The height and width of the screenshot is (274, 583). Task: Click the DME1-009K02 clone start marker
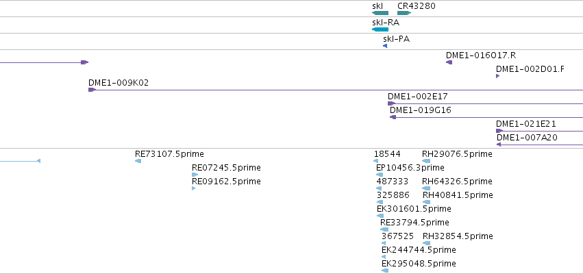click(92, 90)
